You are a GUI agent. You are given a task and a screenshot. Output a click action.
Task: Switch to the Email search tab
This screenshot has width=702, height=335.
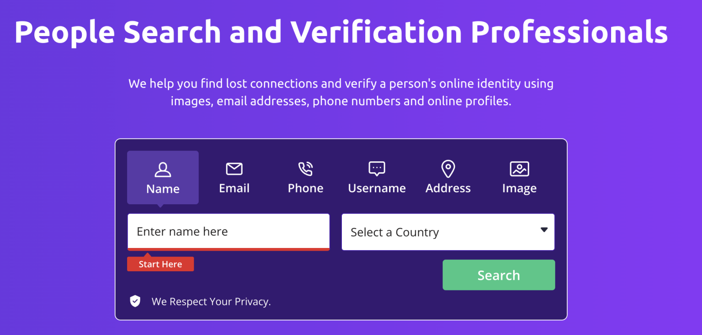234,178
